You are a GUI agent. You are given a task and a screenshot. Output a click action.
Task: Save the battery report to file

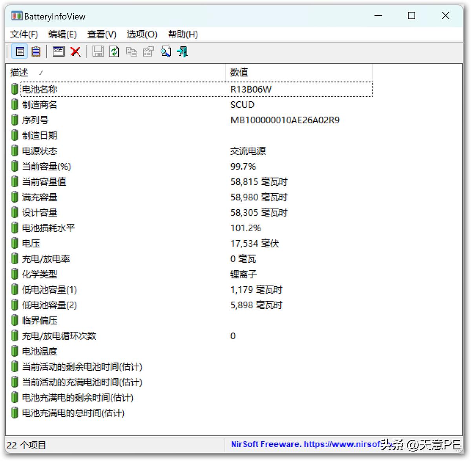98,51
